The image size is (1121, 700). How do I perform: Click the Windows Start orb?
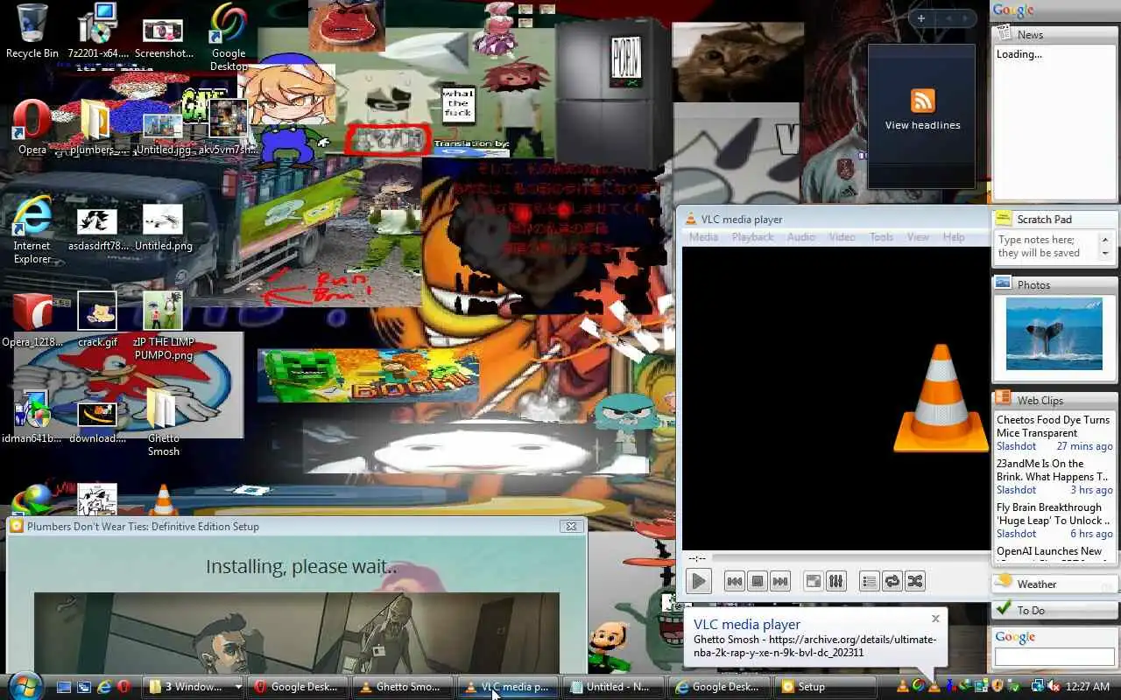[x=24, y=686]
